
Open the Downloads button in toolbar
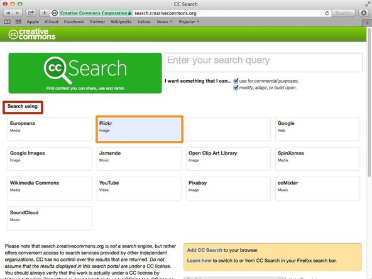click(364, 13)
